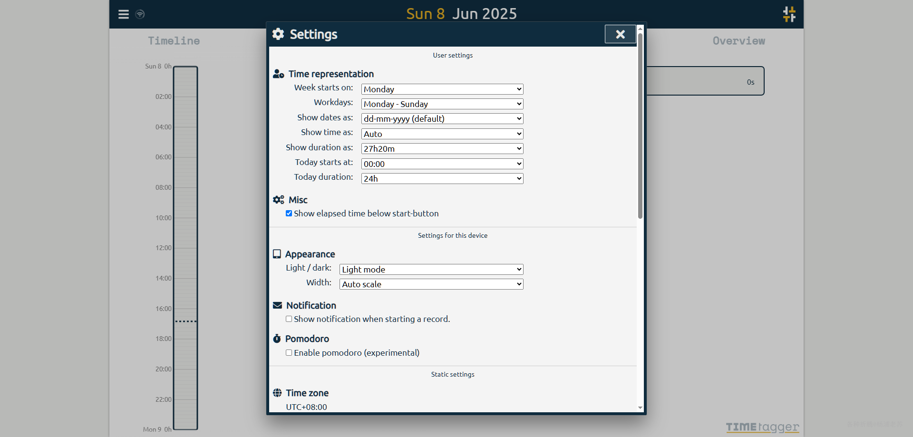The image size is (913, 437).
Task: Click the Appearance tablet icon
Action: click(277, 254)
